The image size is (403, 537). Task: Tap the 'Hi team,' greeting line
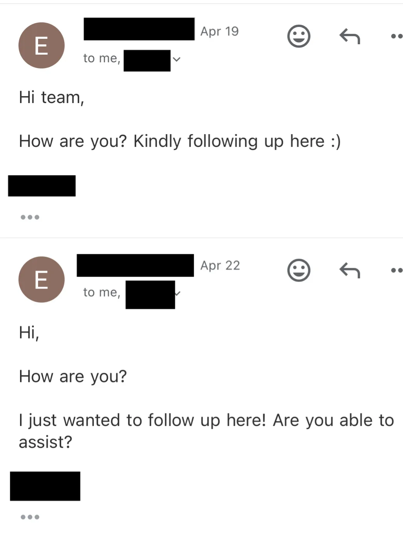[52, 97]
